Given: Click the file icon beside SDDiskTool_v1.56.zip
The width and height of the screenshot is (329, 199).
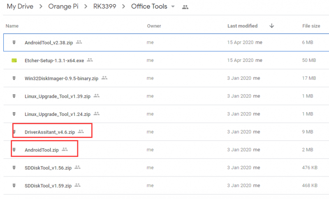Looking at the screenshot, I should (14, 168).
